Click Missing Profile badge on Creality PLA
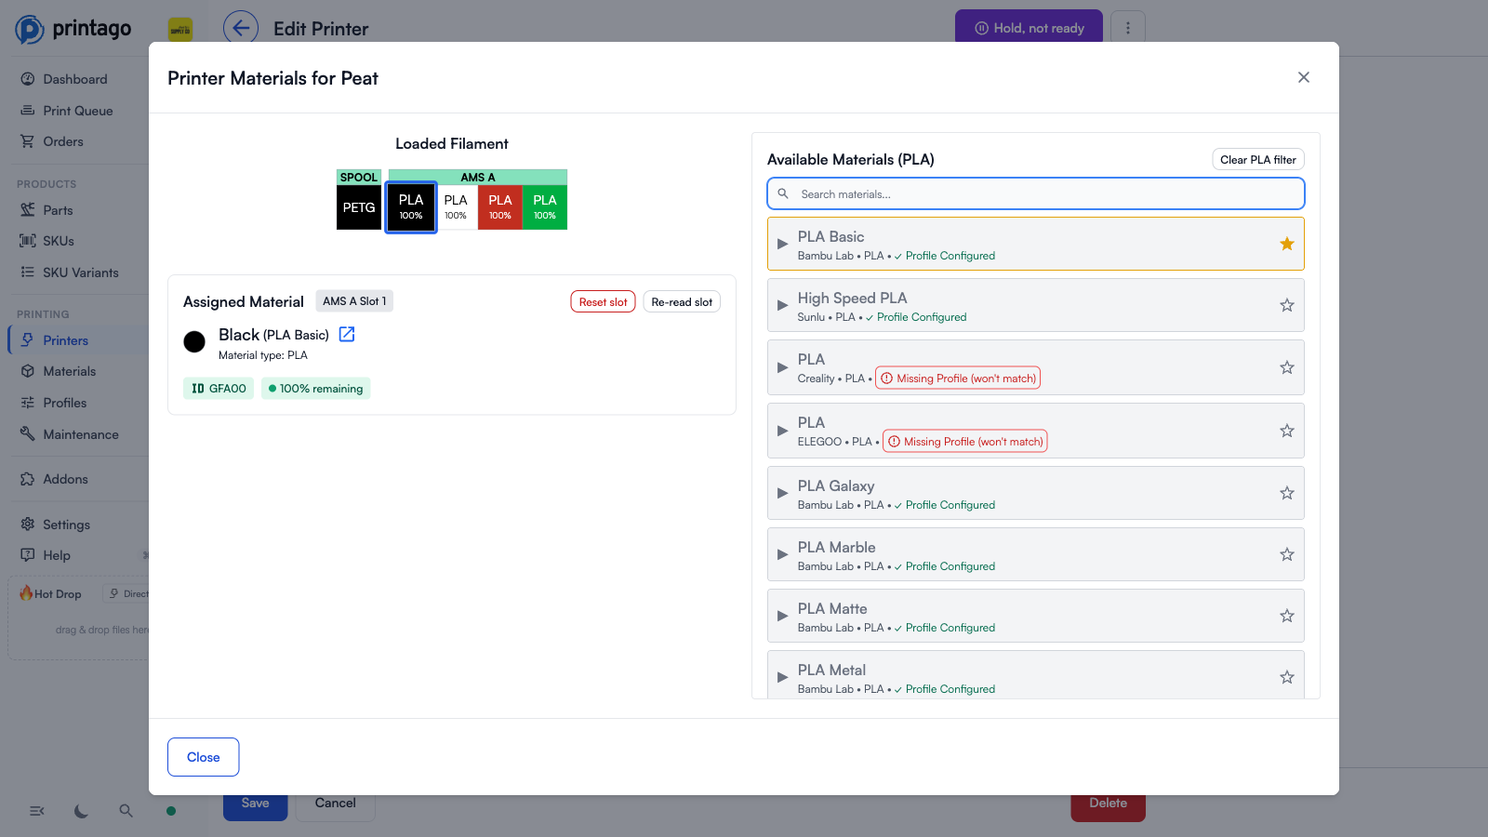 pos(958,379)
